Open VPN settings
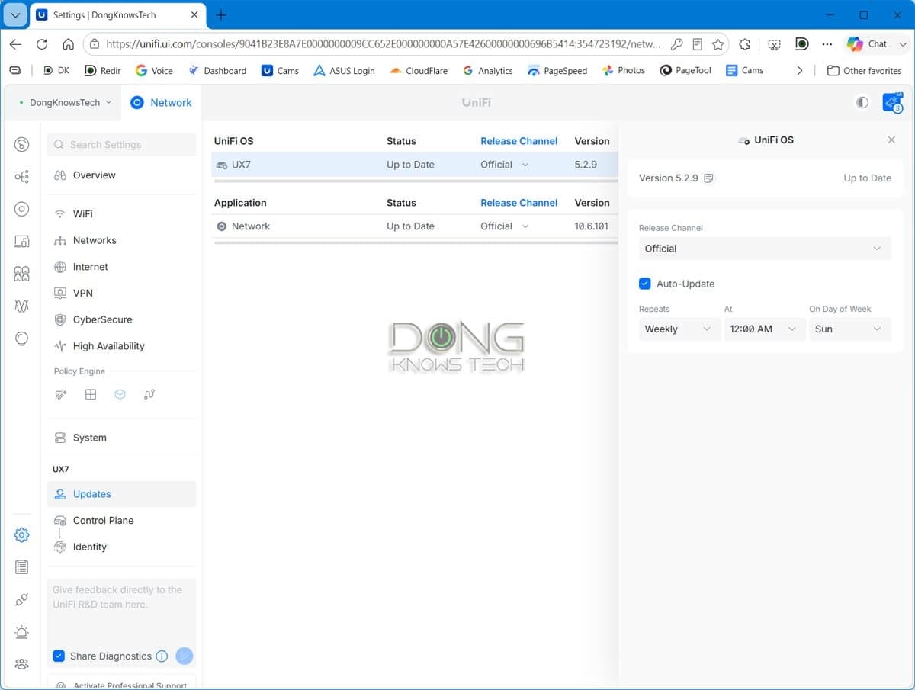This screenshot has height=690, width=915. (121, 293)
